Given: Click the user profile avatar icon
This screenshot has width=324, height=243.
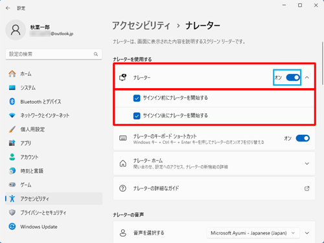Looking at the screenshot, I should (x=16, y=30).
